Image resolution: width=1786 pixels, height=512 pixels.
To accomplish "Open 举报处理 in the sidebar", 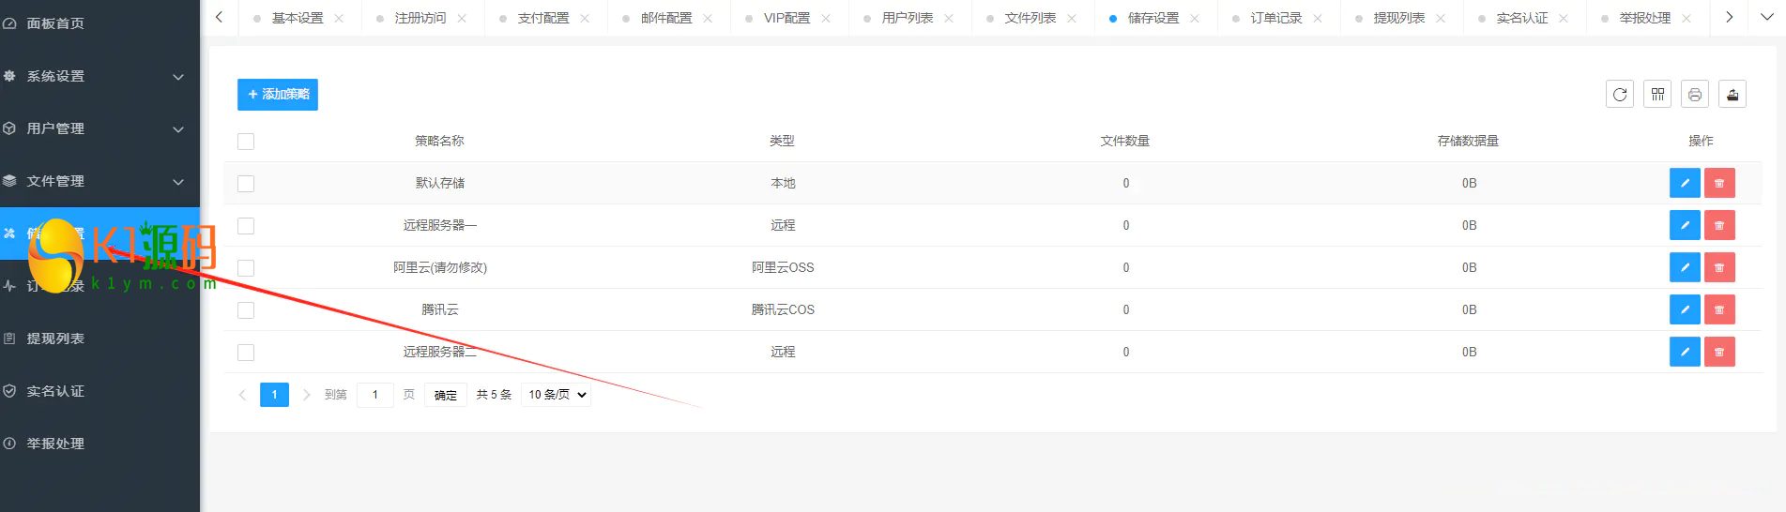I will click(99, 444).
